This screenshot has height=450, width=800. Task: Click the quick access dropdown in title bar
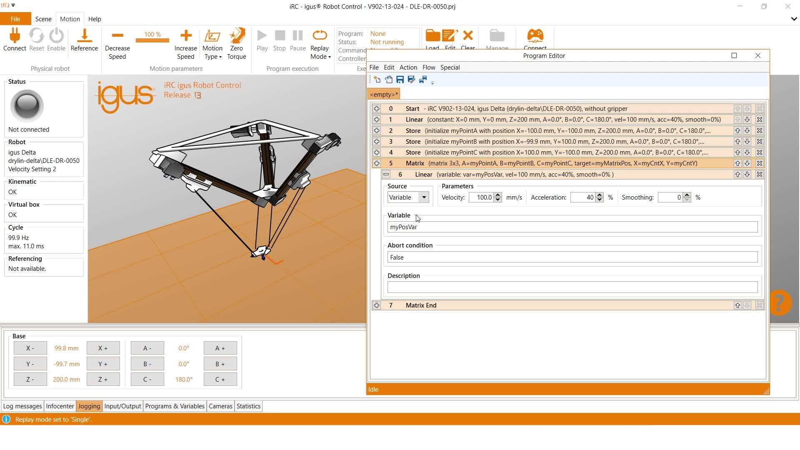point(13,5)
